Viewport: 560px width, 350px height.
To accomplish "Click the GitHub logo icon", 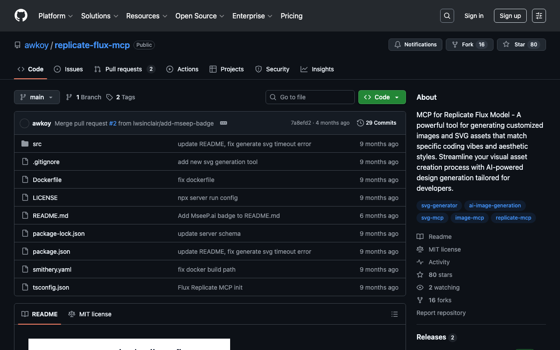I will click(21, 16).
